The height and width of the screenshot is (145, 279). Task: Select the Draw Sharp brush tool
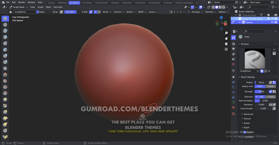click(x=5, y=25)
